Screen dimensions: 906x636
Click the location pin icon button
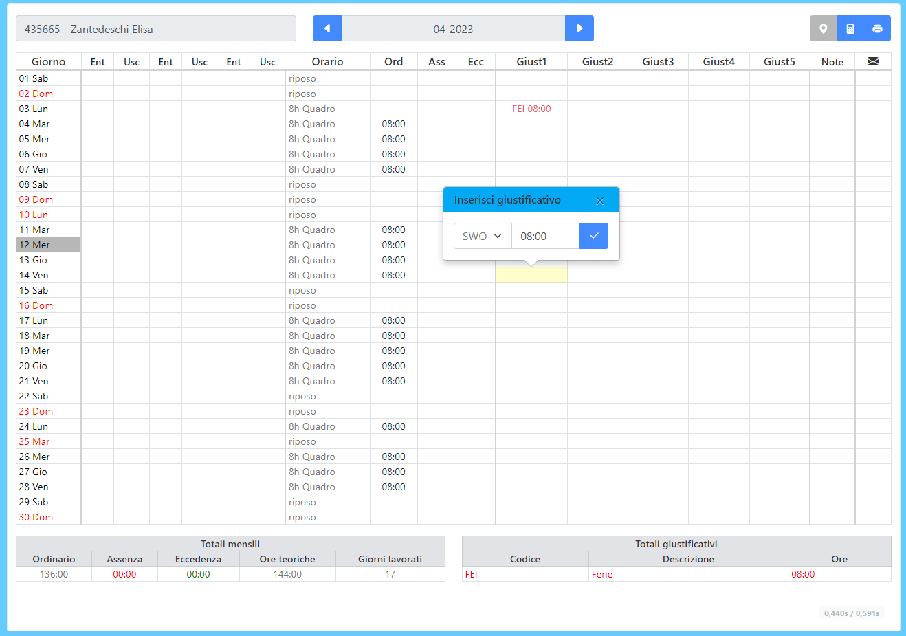coord(823,28)
